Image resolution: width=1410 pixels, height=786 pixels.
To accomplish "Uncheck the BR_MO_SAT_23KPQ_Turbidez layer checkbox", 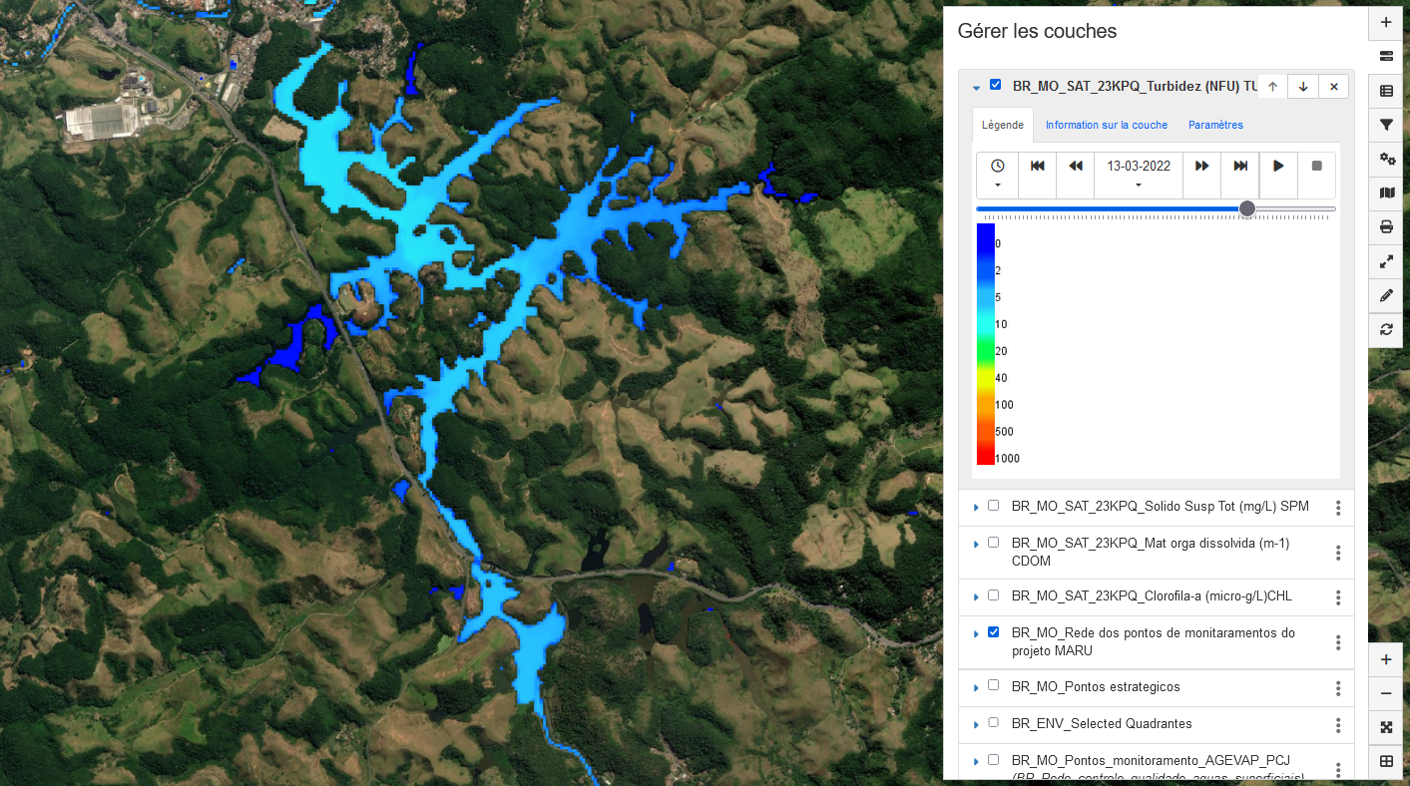I will pyautogui.click(x=995, y=85).
